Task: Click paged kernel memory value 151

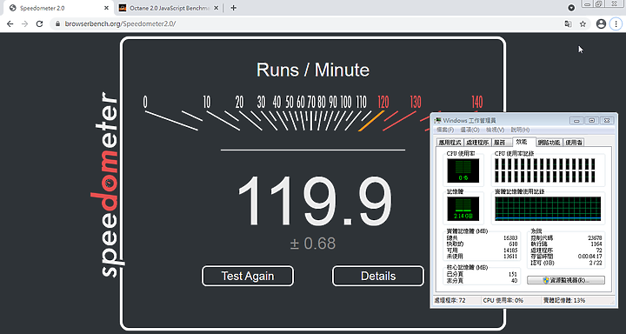Action: tap(513, 275)
